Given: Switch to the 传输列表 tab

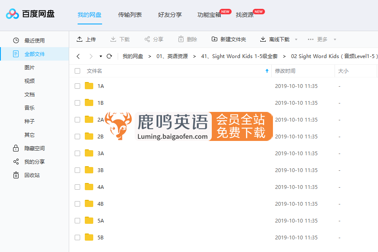Looking at the screenshot, I should click(x=130, y=15).
